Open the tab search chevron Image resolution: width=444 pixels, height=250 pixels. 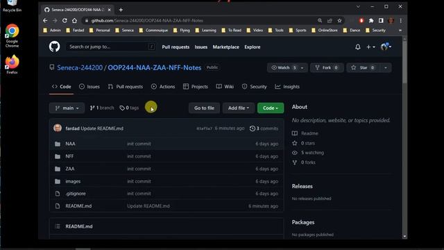point(358,6)
